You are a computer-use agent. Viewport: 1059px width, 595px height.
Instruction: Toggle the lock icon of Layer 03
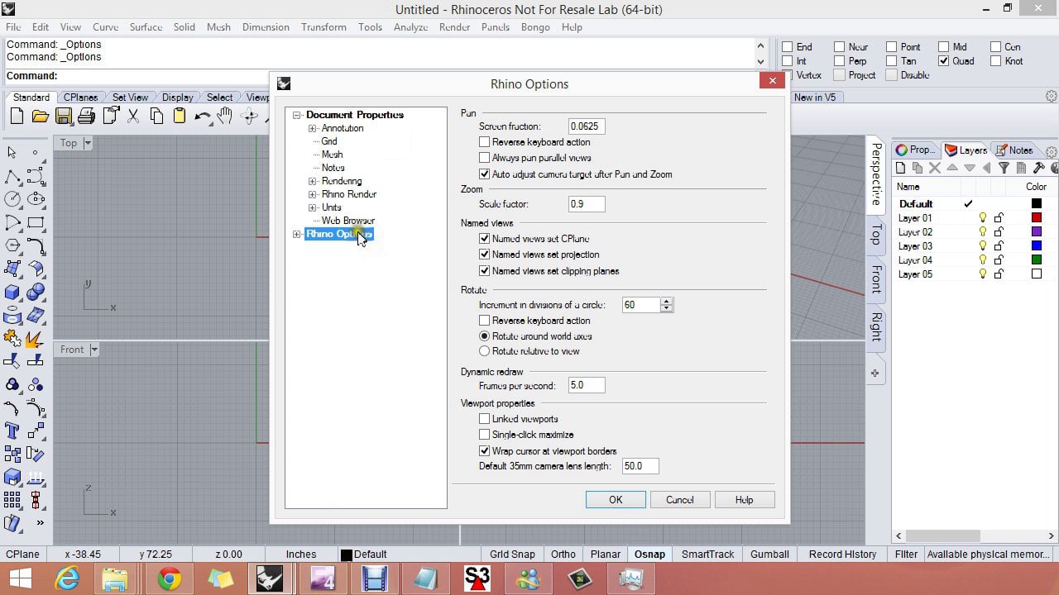click(999, 246)
